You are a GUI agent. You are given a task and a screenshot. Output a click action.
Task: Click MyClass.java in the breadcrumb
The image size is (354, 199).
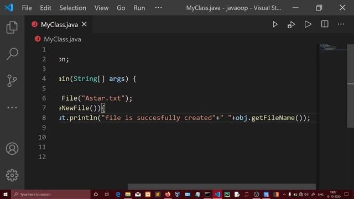(x=63, y=39)
